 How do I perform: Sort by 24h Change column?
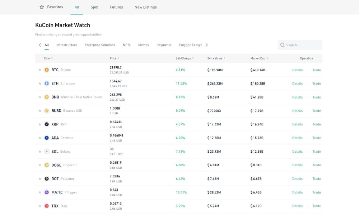(x=185, y=58)
